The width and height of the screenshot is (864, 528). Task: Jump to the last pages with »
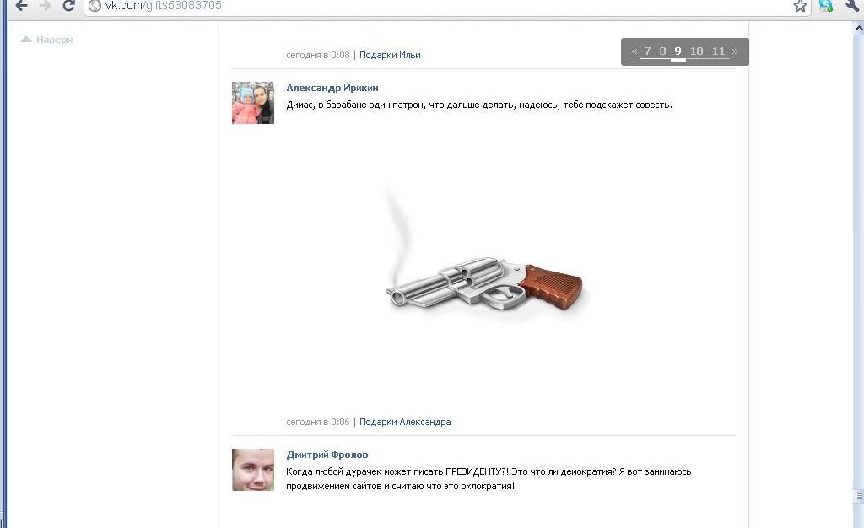(x=735, y=51)
